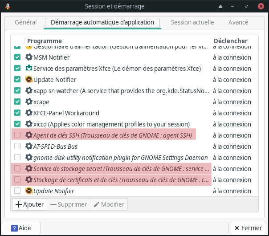This screenshot has height=236, width=269.
Task: Disable XFCE-Panel Workaround checkbox
Action: point(17,113)
